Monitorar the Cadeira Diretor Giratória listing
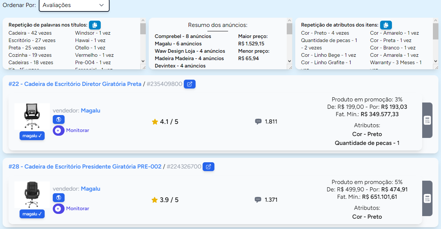 [71, 130]
